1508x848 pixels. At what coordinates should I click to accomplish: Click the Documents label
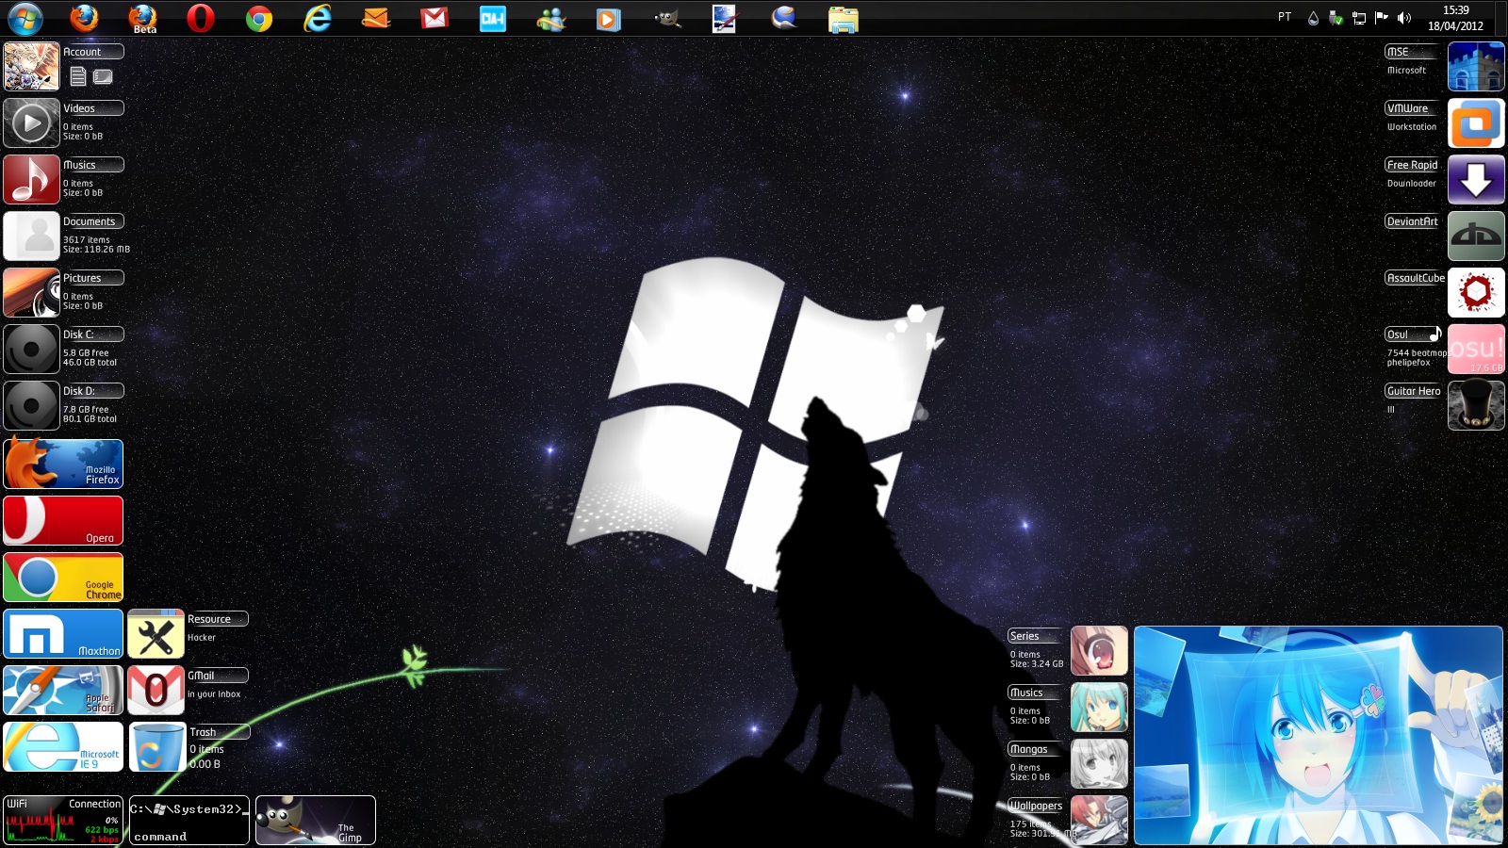click(x=89, y=221)
